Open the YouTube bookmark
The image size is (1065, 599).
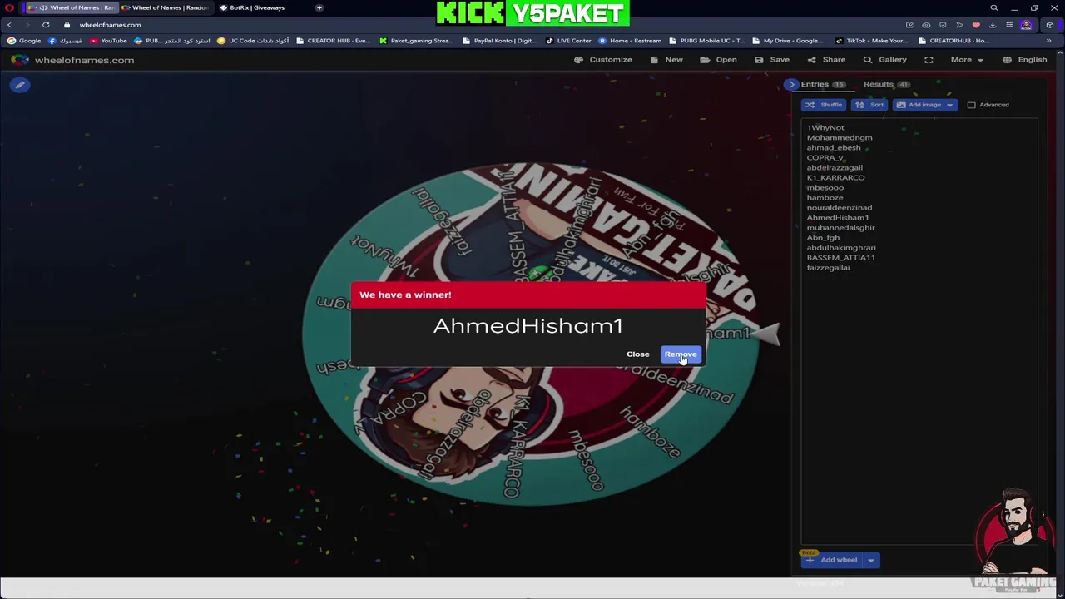point(108,41)
